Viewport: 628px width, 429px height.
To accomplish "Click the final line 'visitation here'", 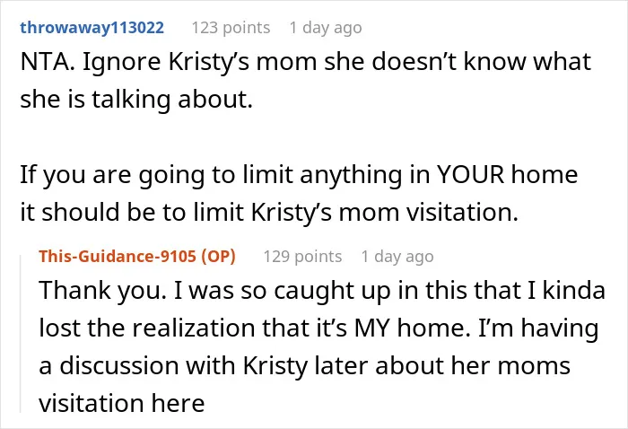I will [122, 403].
